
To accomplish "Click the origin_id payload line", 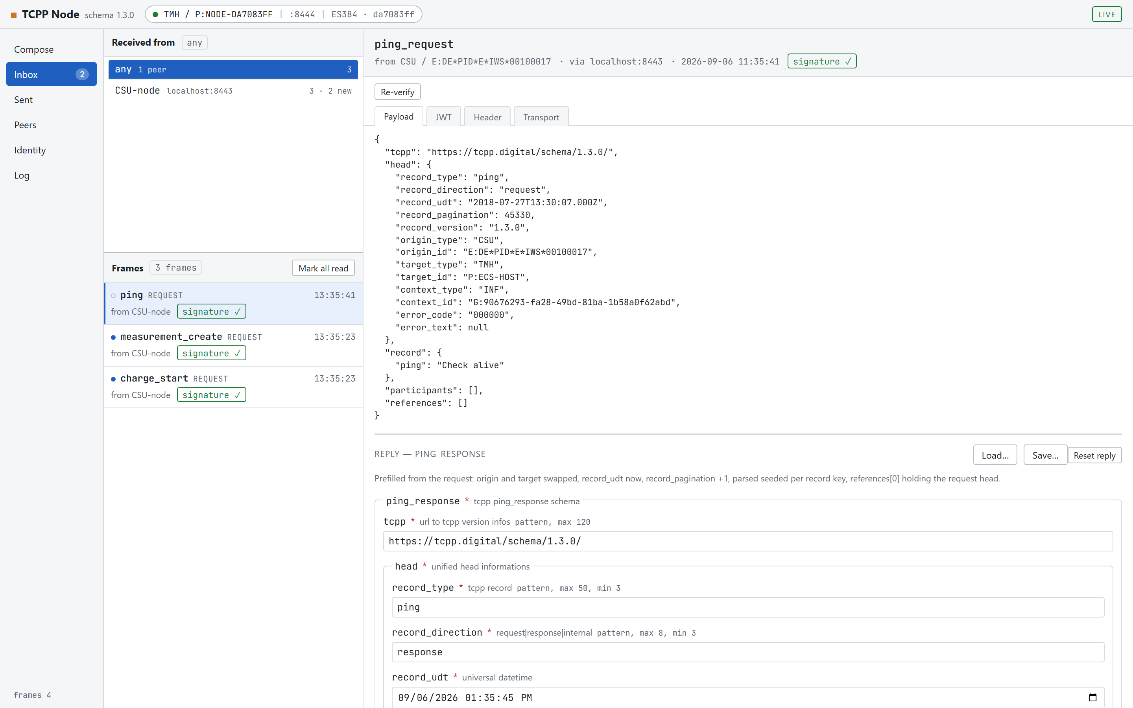I will 496,252.
